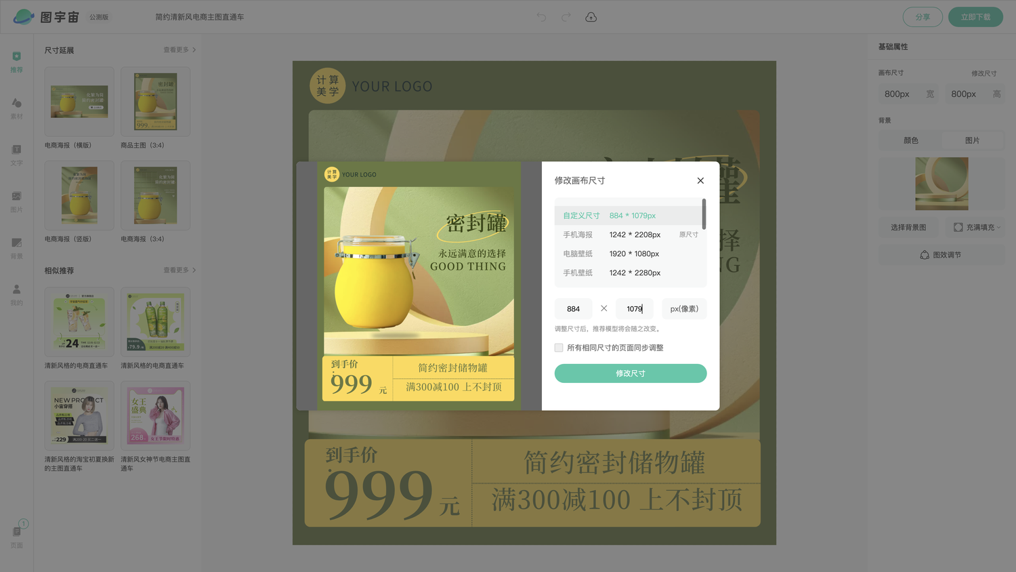
Task: Click the document title 简约清新风电商主图直通车
Action: [x=200, y=17]
